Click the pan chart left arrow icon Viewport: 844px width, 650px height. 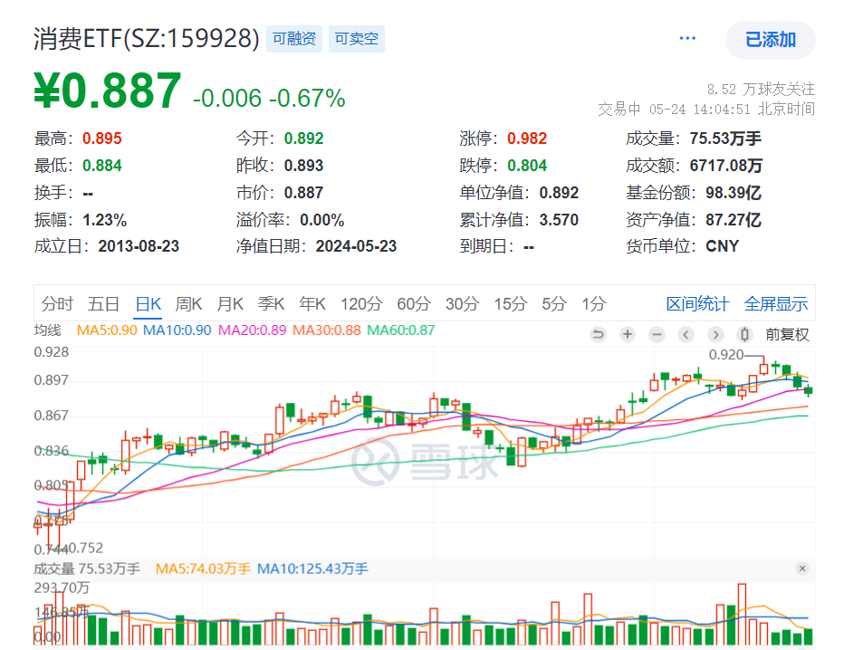pos(686,334)
